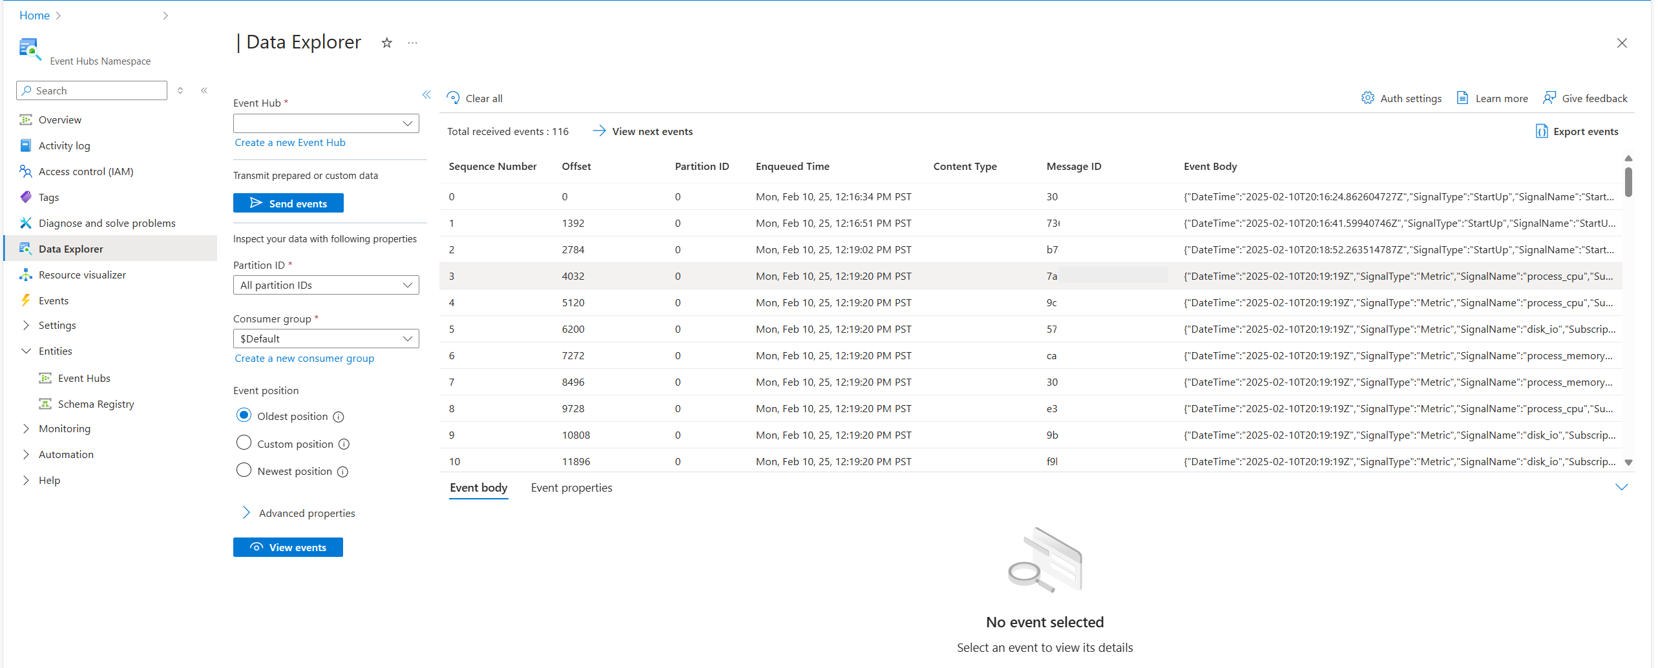This screenshot has width=1658, height=668.
Task: Click the Activity log icon
Action: point(26,145)
